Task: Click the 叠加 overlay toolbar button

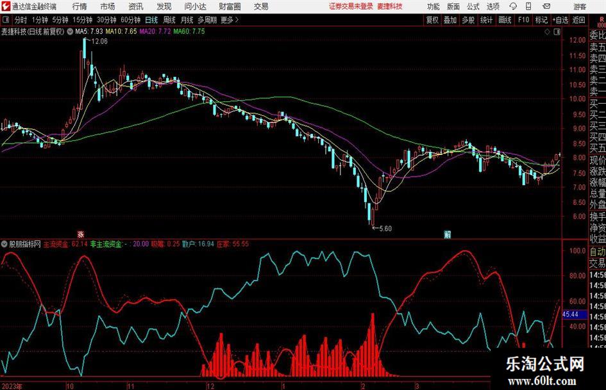Action: pyautogui.click(x=450, y=20)
